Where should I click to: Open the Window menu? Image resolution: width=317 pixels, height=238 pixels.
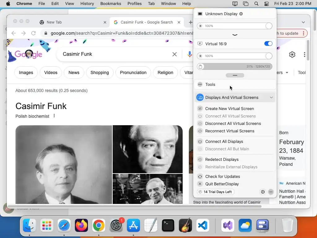(x=168, y=4)
